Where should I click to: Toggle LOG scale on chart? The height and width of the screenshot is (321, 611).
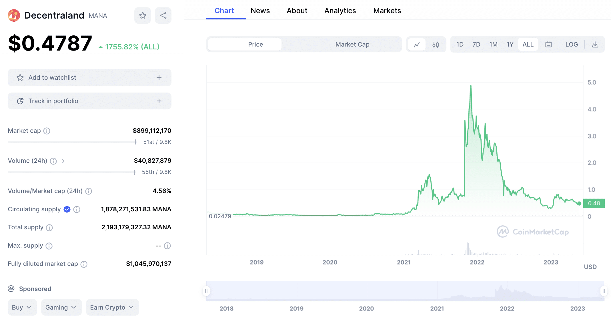(x=572, y=45)
